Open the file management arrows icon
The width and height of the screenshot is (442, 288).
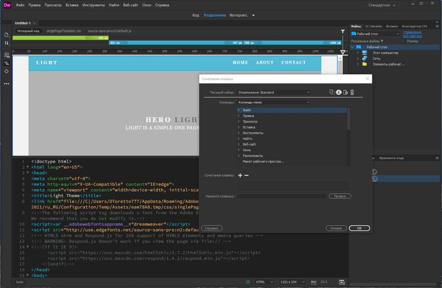pos(7,43)
